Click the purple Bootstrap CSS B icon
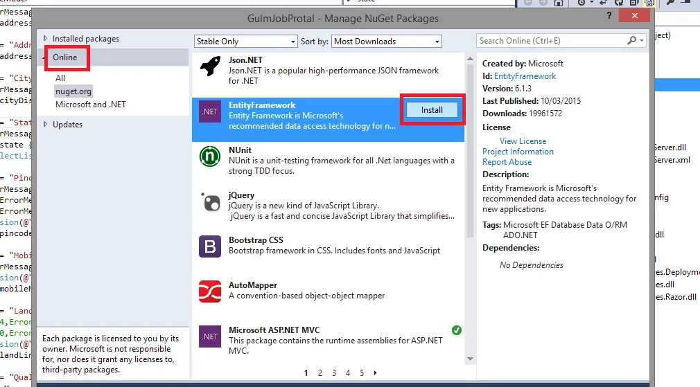The height and width of the screenshot is (387, 700). [x=210, y=246]
